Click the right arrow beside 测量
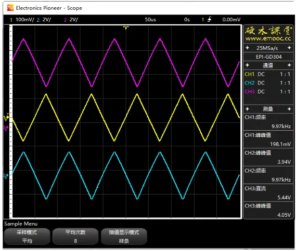The width and height of the screenshot is (296, 251). (x=289, y=109)
